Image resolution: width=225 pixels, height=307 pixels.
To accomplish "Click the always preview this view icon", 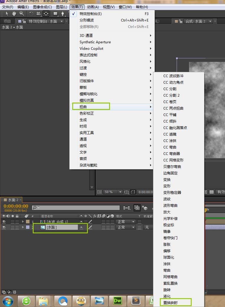I will (99, 192).
